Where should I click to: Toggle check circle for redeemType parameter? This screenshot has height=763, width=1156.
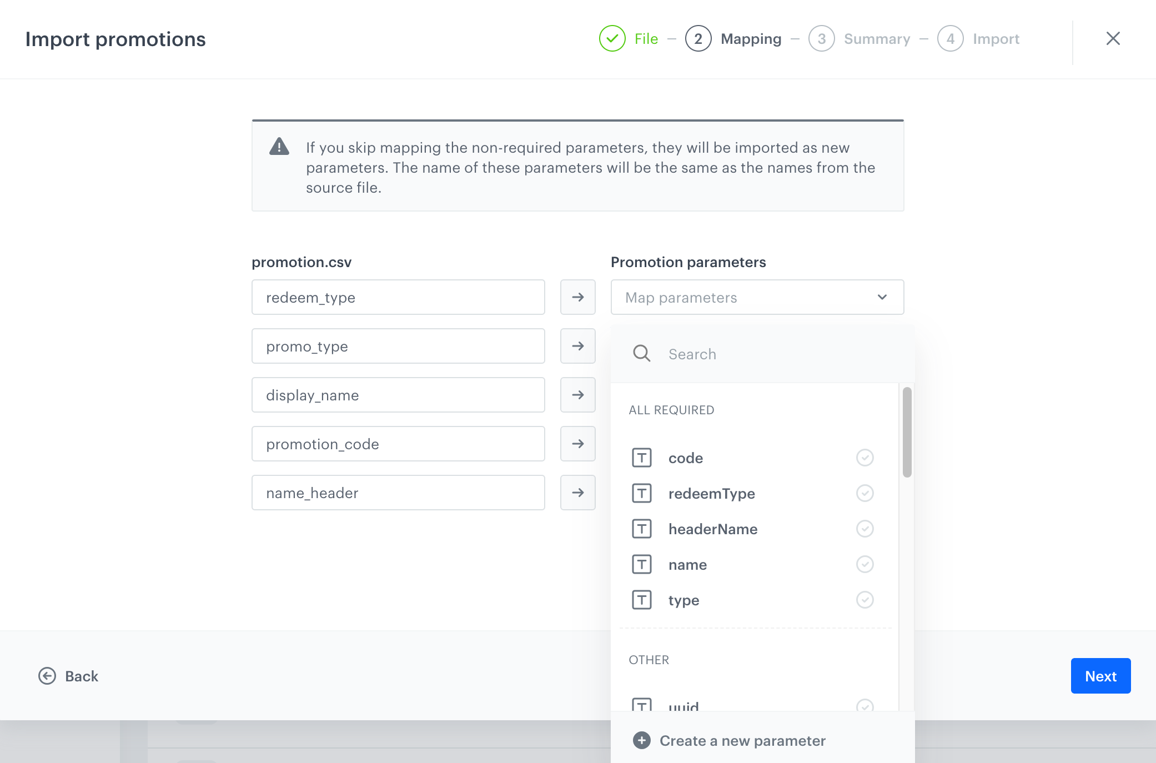point(865,493)
